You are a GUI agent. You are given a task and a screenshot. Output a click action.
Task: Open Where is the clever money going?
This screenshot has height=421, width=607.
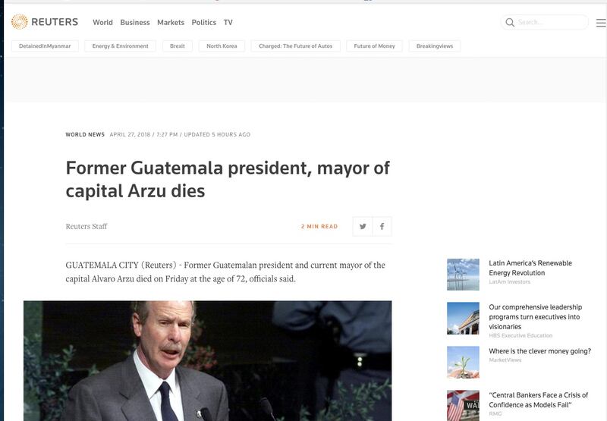coord(540,351)
